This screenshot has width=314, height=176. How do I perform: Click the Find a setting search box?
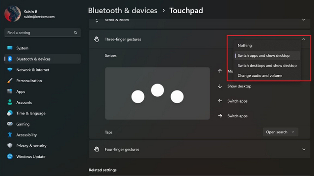[x=43, y=33]
